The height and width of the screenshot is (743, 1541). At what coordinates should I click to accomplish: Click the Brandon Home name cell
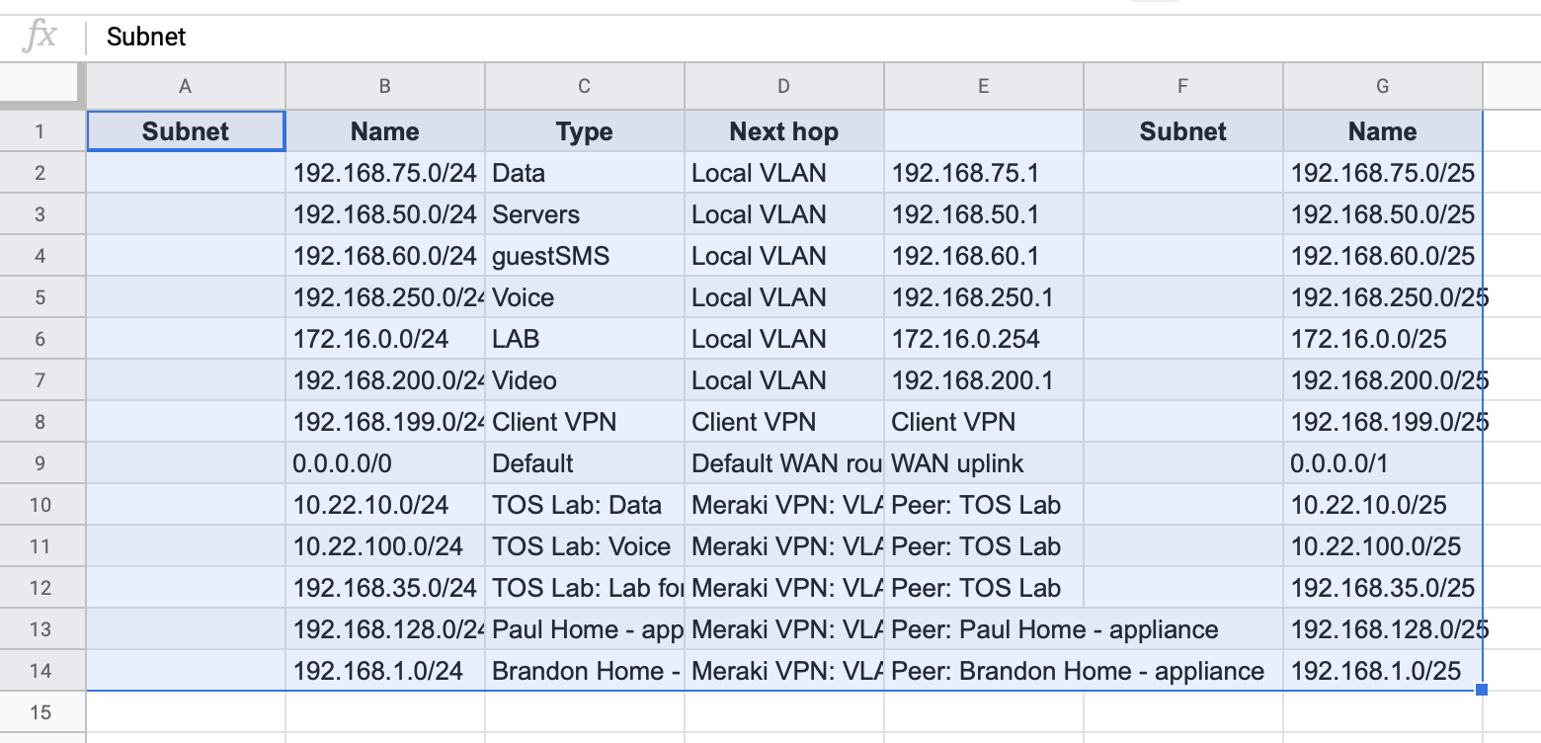(583, 670)
